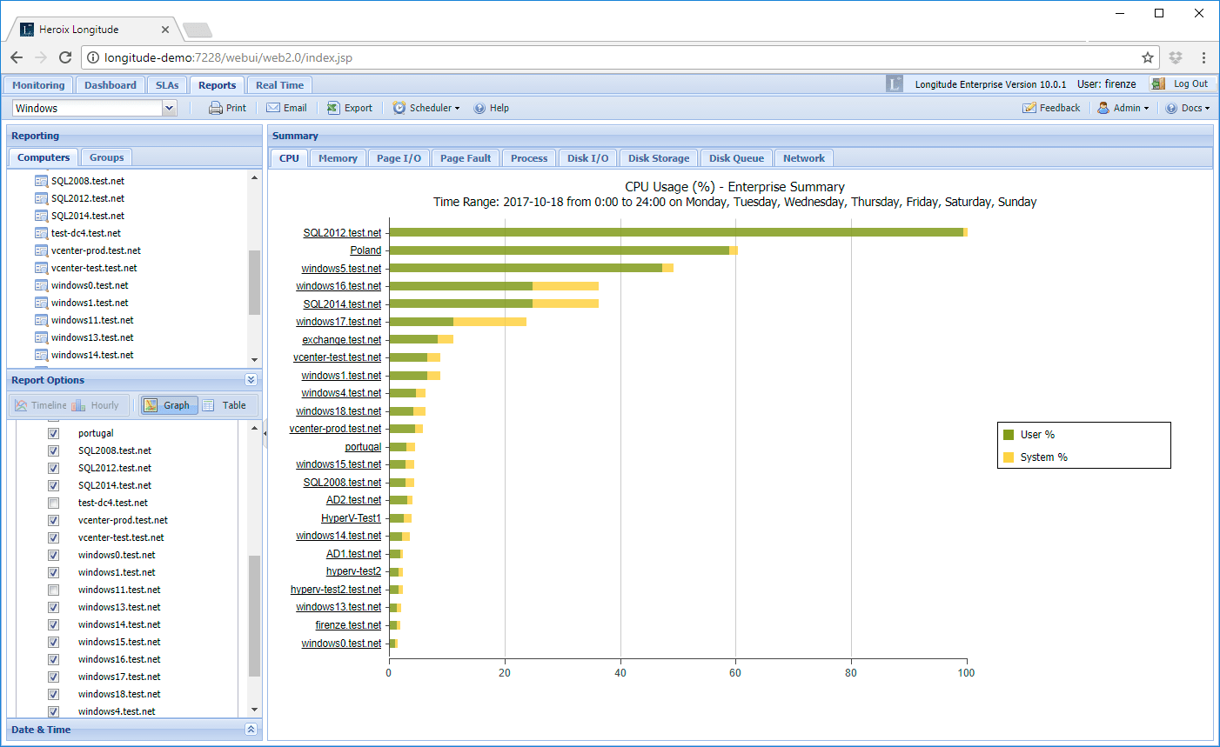
Task: View the Network summary tab
Action: [x=804, y=158]
